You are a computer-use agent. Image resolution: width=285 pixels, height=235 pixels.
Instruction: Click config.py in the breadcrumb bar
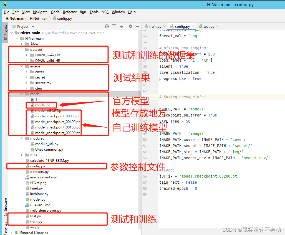(x=62, y=19)
